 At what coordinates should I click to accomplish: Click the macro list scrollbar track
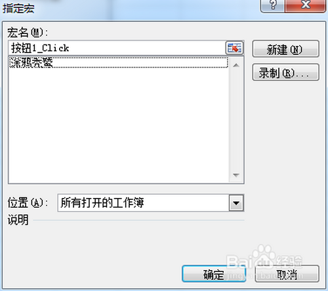click(236, 120)
